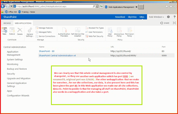178x114 pixels.
Task: Click the Share button
Action: (x=165, y=23)
